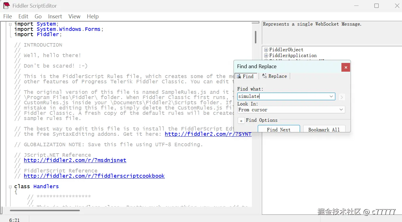Switch to the Replace tab
Screen dimensions: 402x222
coord(274,76)
